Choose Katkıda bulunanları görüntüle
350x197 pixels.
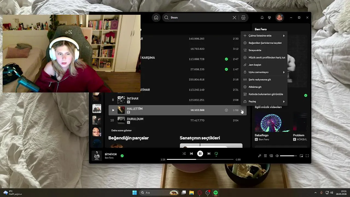264,94
